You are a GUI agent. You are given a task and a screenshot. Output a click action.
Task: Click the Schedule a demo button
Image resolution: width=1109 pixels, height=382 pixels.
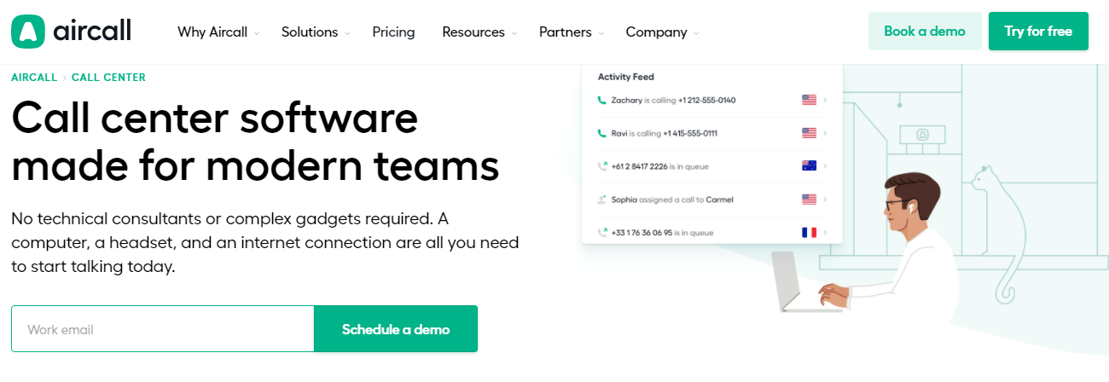[x=396, y=329]
